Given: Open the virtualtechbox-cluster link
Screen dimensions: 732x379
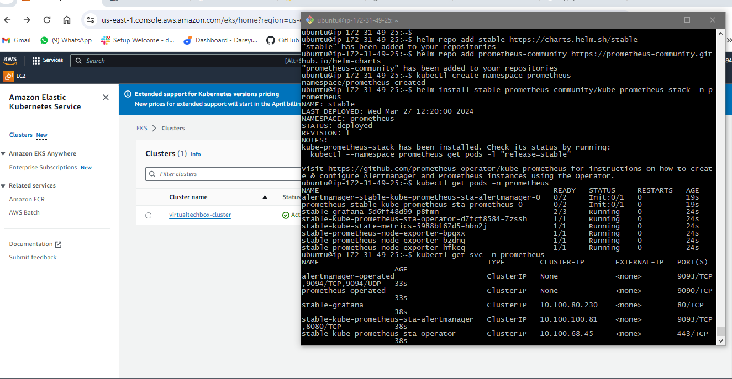Looking at the screenshot, I should pyautogui.click(x=200, y=215).
